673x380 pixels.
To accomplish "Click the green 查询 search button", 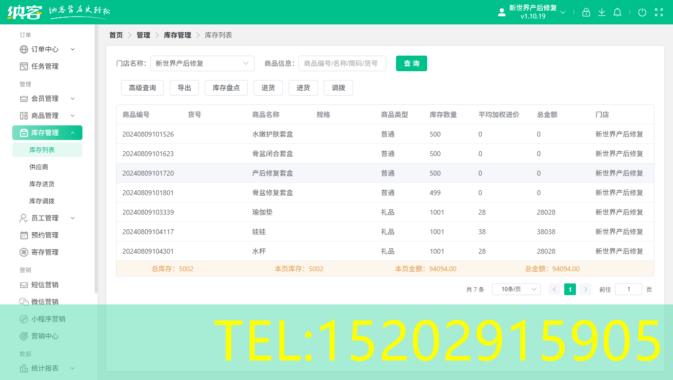I will [411, 63].
